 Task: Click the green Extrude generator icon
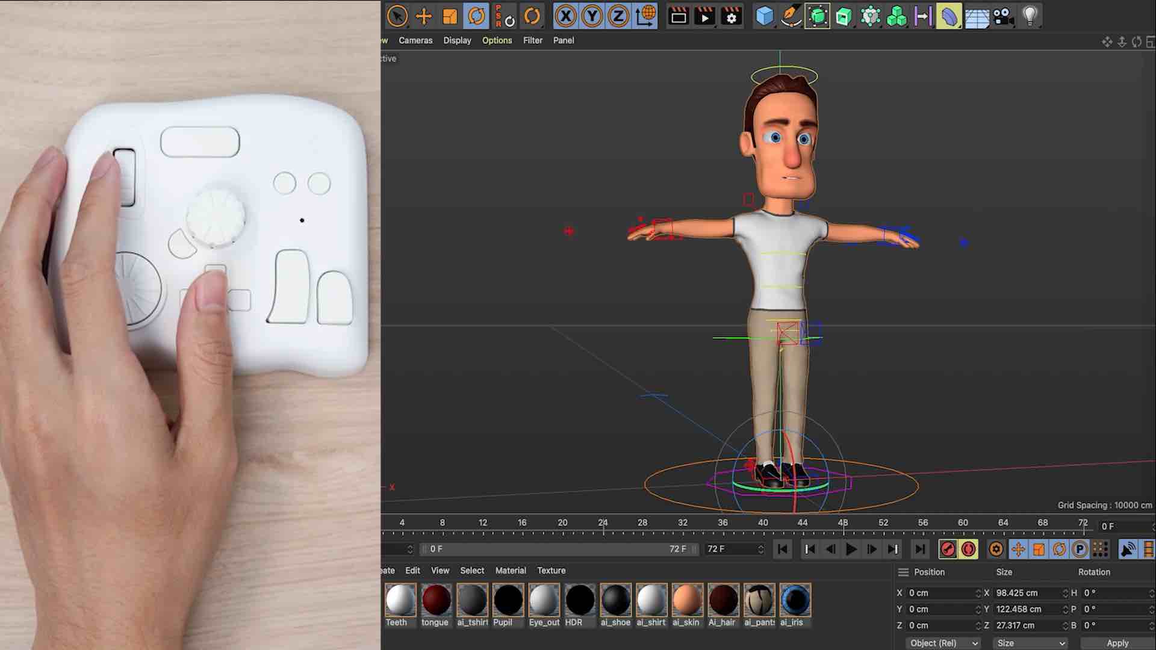pos(844,16)
